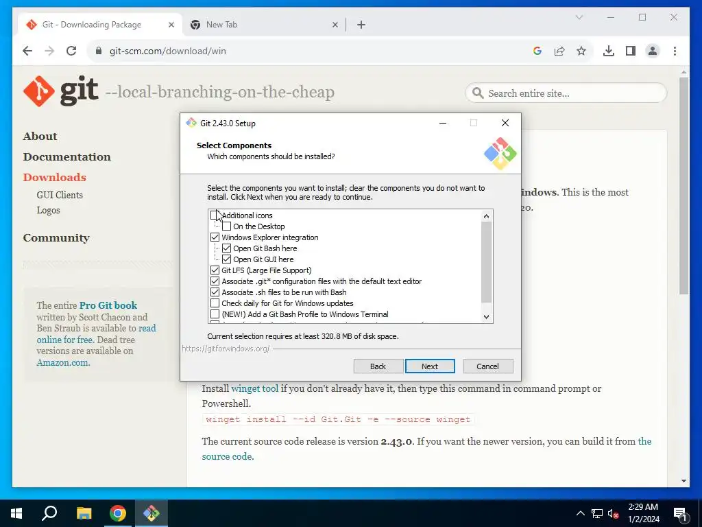The height and width of the screenshot is (527, 702).
Task: Open the winget tool link
Action: coord(255,388)
